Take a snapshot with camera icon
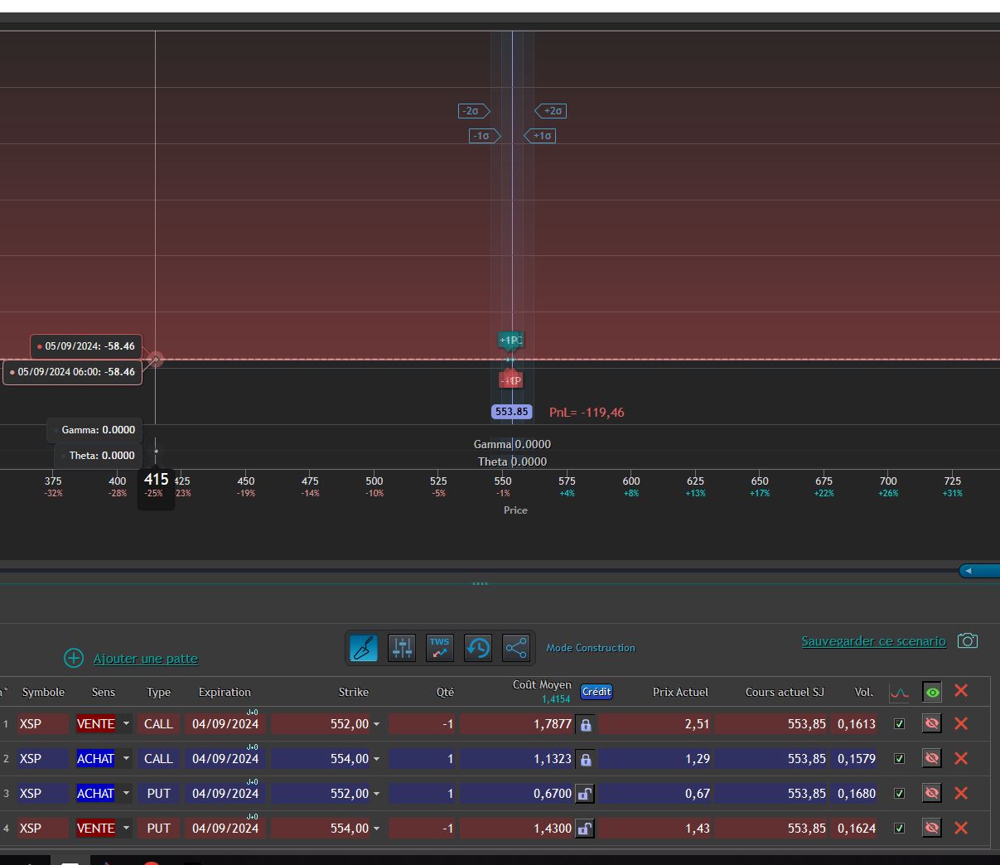 tap(967, 641)
